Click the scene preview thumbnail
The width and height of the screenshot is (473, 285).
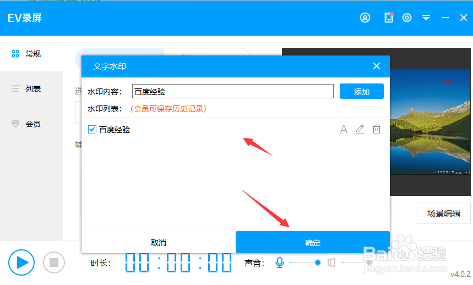pos(430,121)
